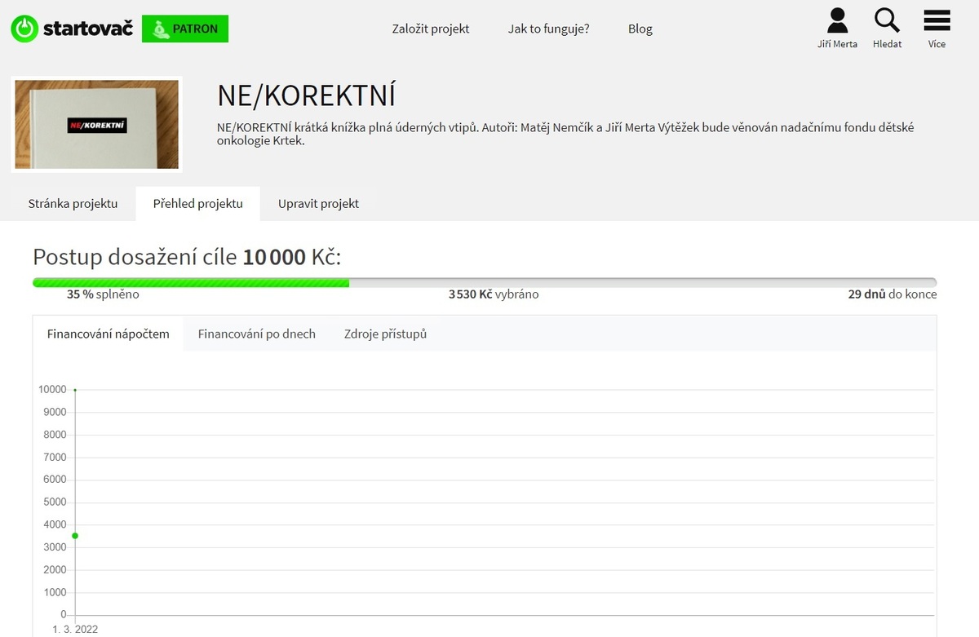This screenshot has width=979, height=637.
Task: Open the Založit projekt link
Action: click(x=431, y=29)
